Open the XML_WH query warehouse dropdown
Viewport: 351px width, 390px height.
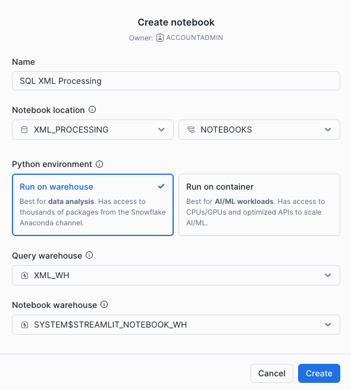(x=176, y=275)
